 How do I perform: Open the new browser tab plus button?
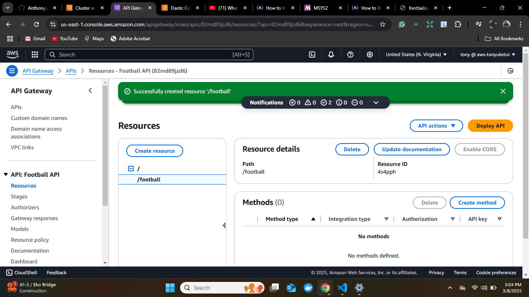click(449, 8)
